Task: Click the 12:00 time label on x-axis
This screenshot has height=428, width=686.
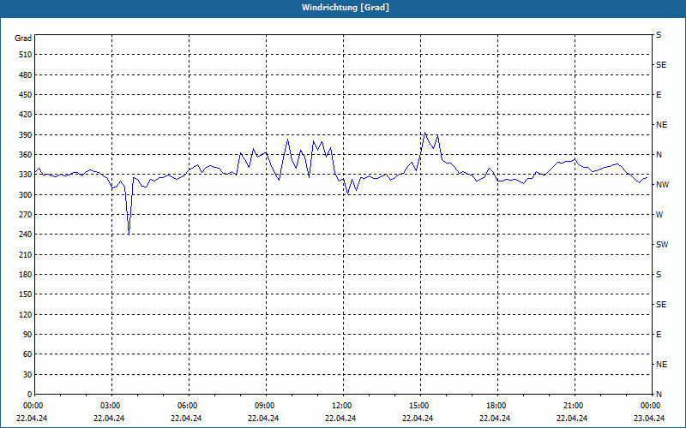Action: click(344, 406)
